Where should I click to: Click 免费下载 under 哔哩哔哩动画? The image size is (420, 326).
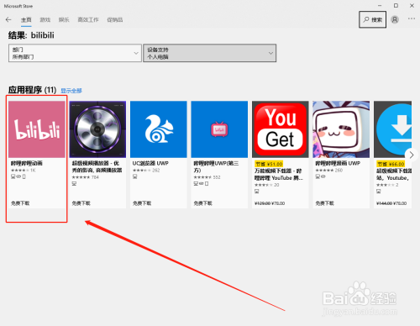20,203
